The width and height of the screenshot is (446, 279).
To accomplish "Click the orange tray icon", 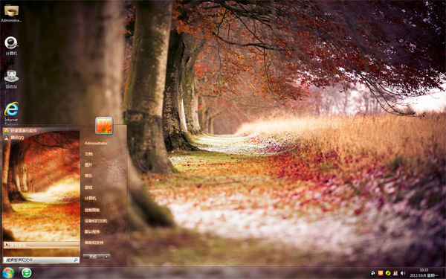I will click(381, 273).
